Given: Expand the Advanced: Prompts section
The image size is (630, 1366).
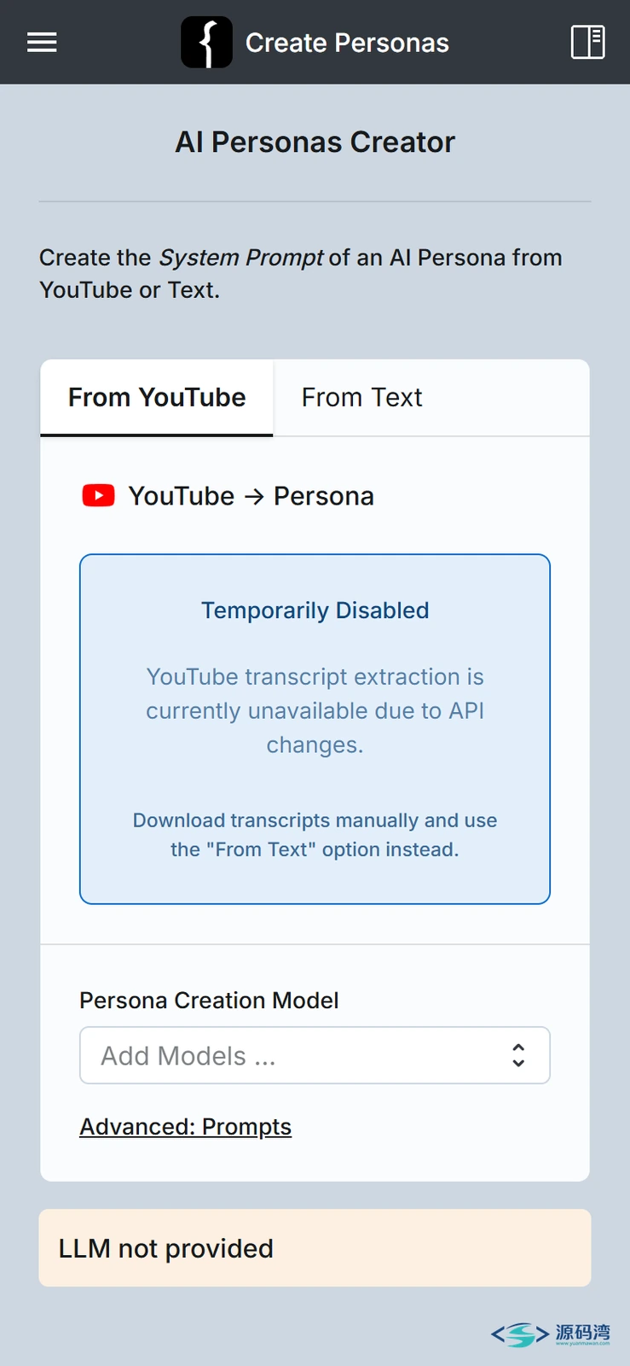Looking at the screenshot, I should click(x=186, y=1127).
